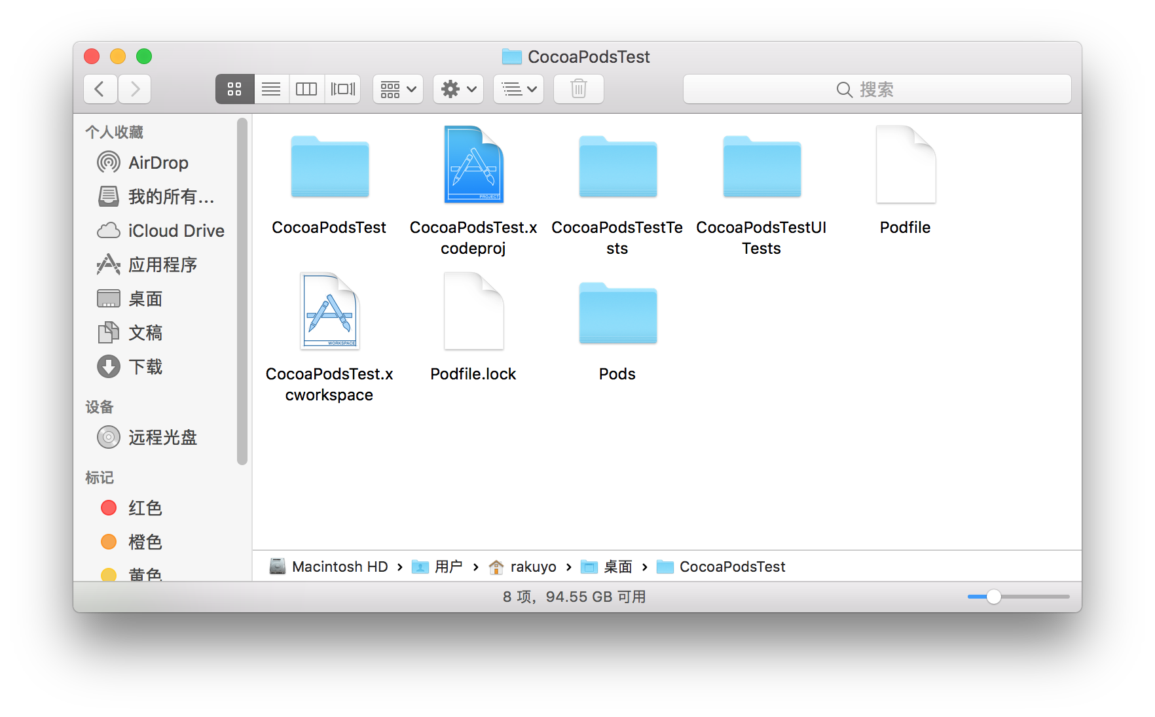Adjust the icon size zoom slider
The height and width of the screenshot is (717, 1155).
pyautogui.click(x=994, y=597)
